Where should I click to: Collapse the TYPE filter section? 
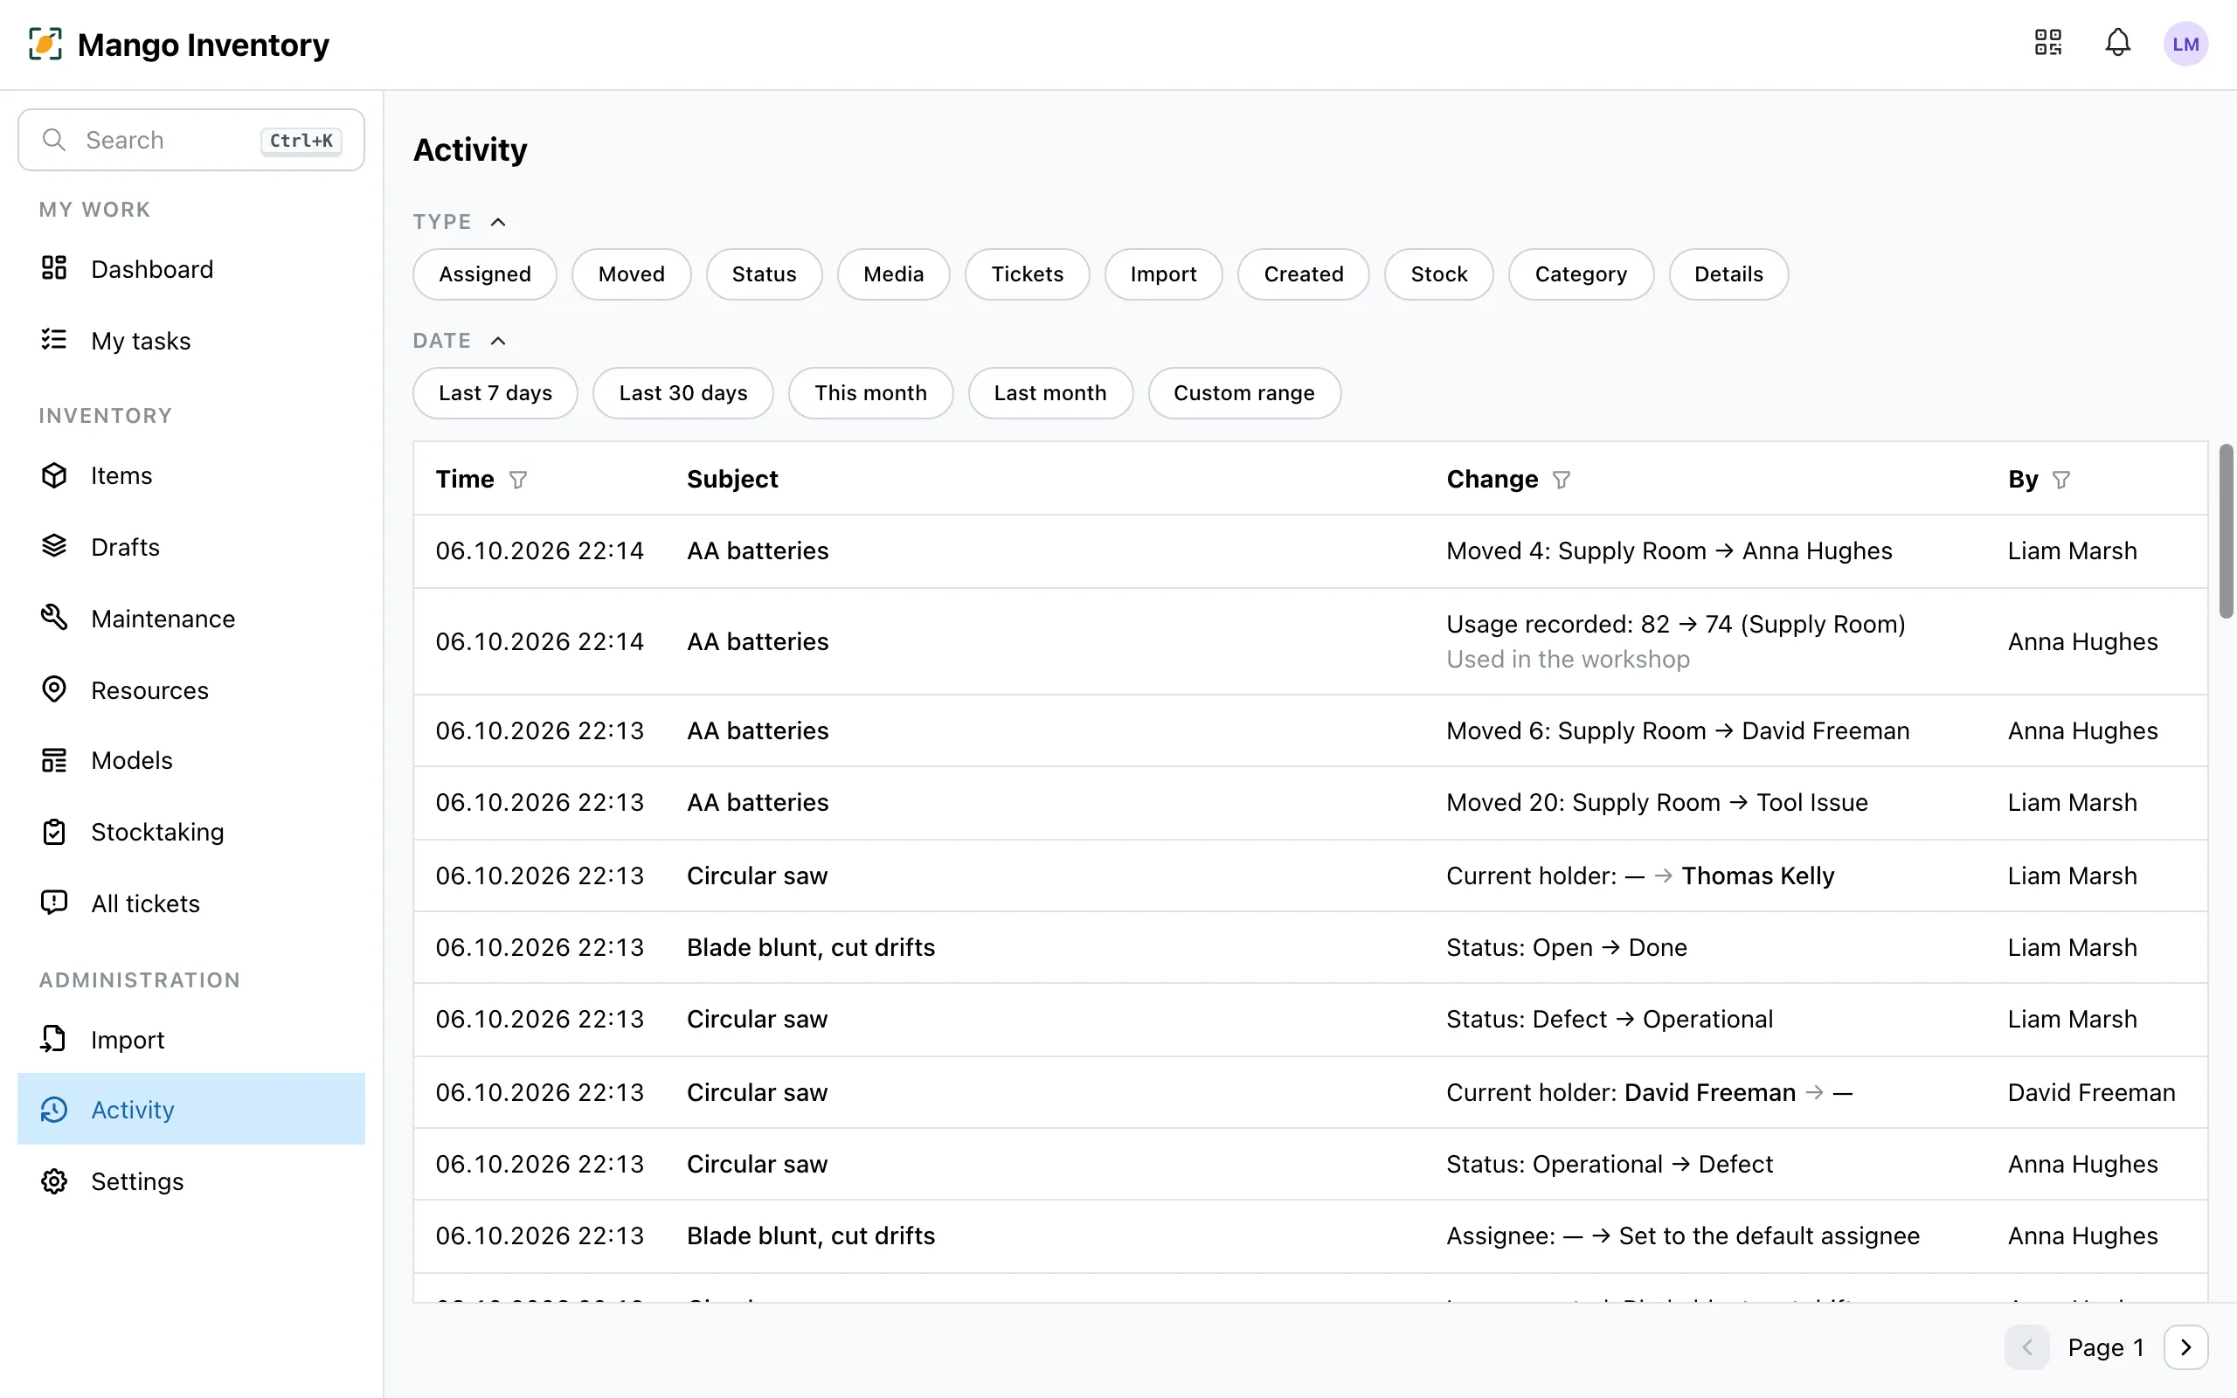497,222
